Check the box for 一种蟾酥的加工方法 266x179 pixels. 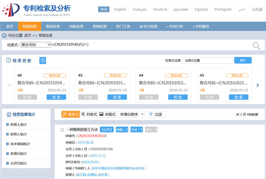click(x=62, y=130)
